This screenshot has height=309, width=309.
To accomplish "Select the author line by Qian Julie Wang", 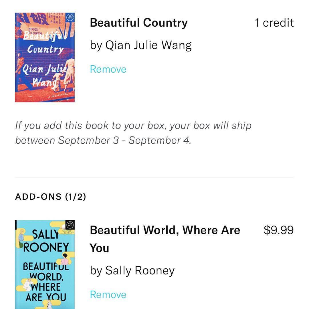I will pos(140,45).
